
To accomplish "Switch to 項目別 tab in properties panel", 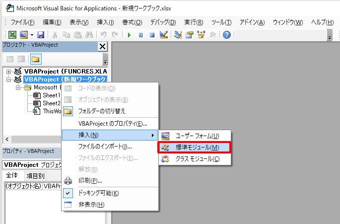I will coord(36,176).
